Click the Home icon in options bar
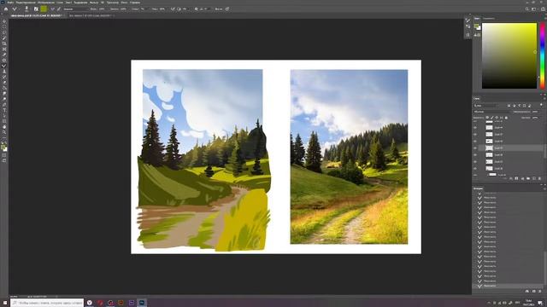Image resolution: width=547 pixels, height=307 pixels. pyautogui.click(x=6, y=9)
